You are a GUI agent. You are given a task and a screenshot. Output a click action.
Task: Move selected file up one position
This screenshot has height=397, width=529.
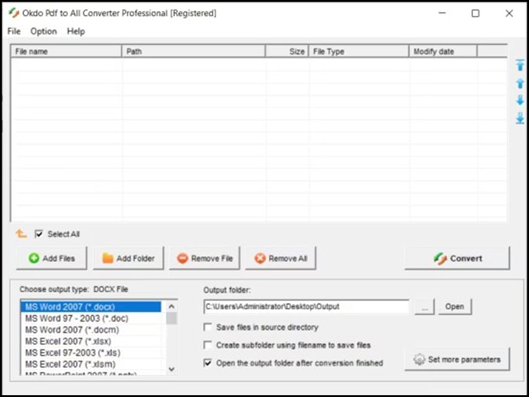click(x=520, y=83)
